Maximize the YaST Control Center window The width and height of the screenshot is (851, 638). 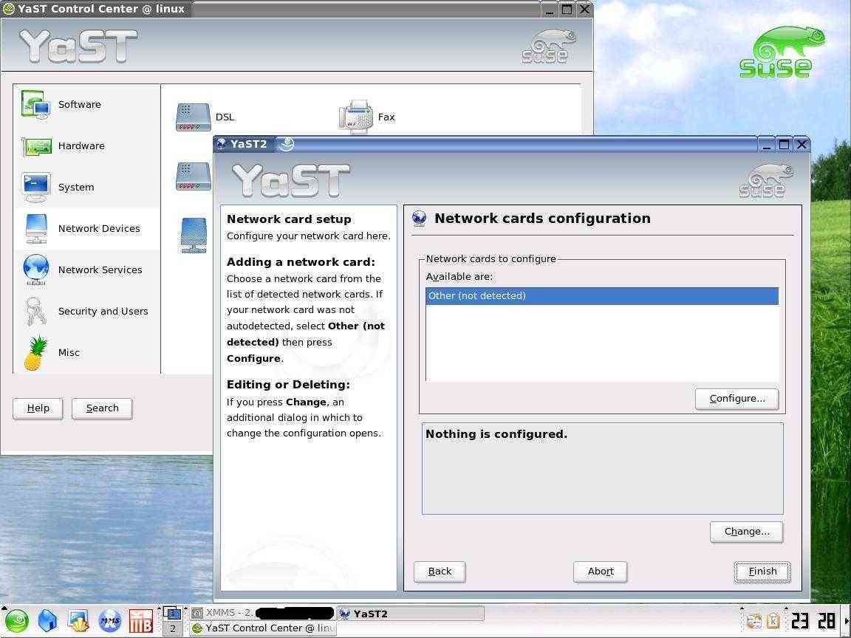[x=567, y=9]
